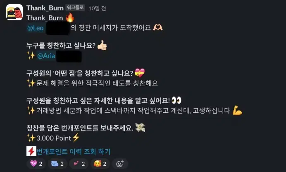Screen dimensions: 286x172
Task: Click the money with wings emoji
Action: (x=140, y=128)
